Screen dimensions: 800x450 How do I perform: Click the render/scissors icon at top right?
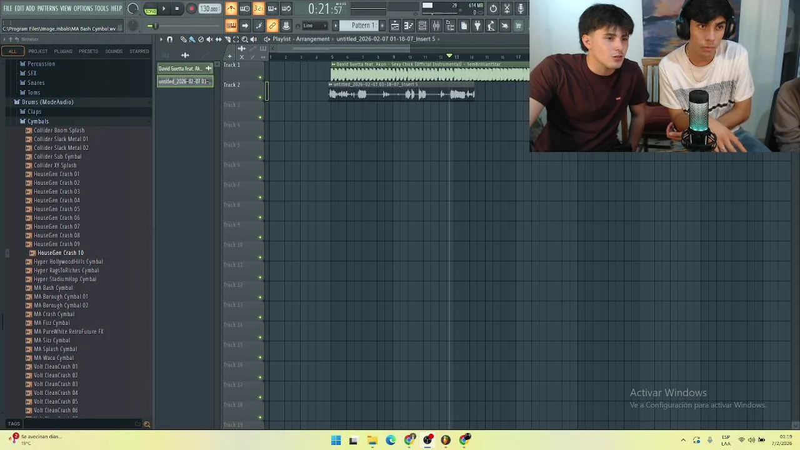[507, 9]
